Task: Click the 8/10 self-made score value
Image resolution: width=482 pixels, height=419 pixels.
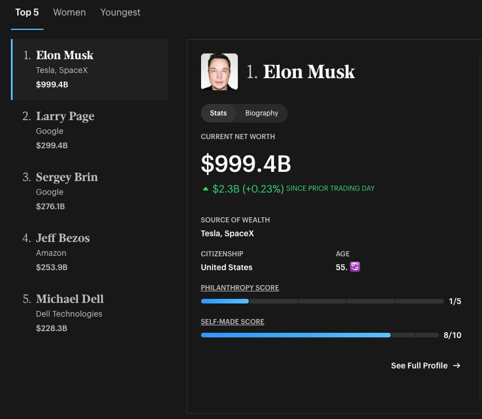Action: click(453, 335)
